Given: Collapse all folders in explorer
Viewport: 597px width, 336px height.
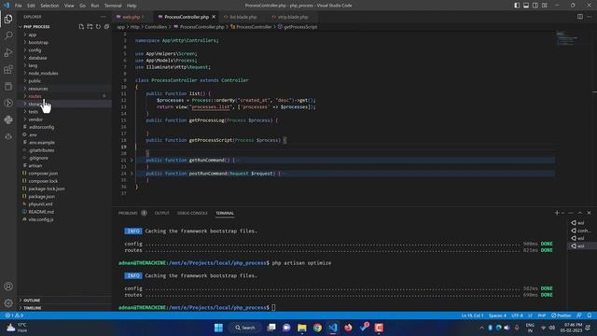Looking at the screenshot, I should 106,27.
